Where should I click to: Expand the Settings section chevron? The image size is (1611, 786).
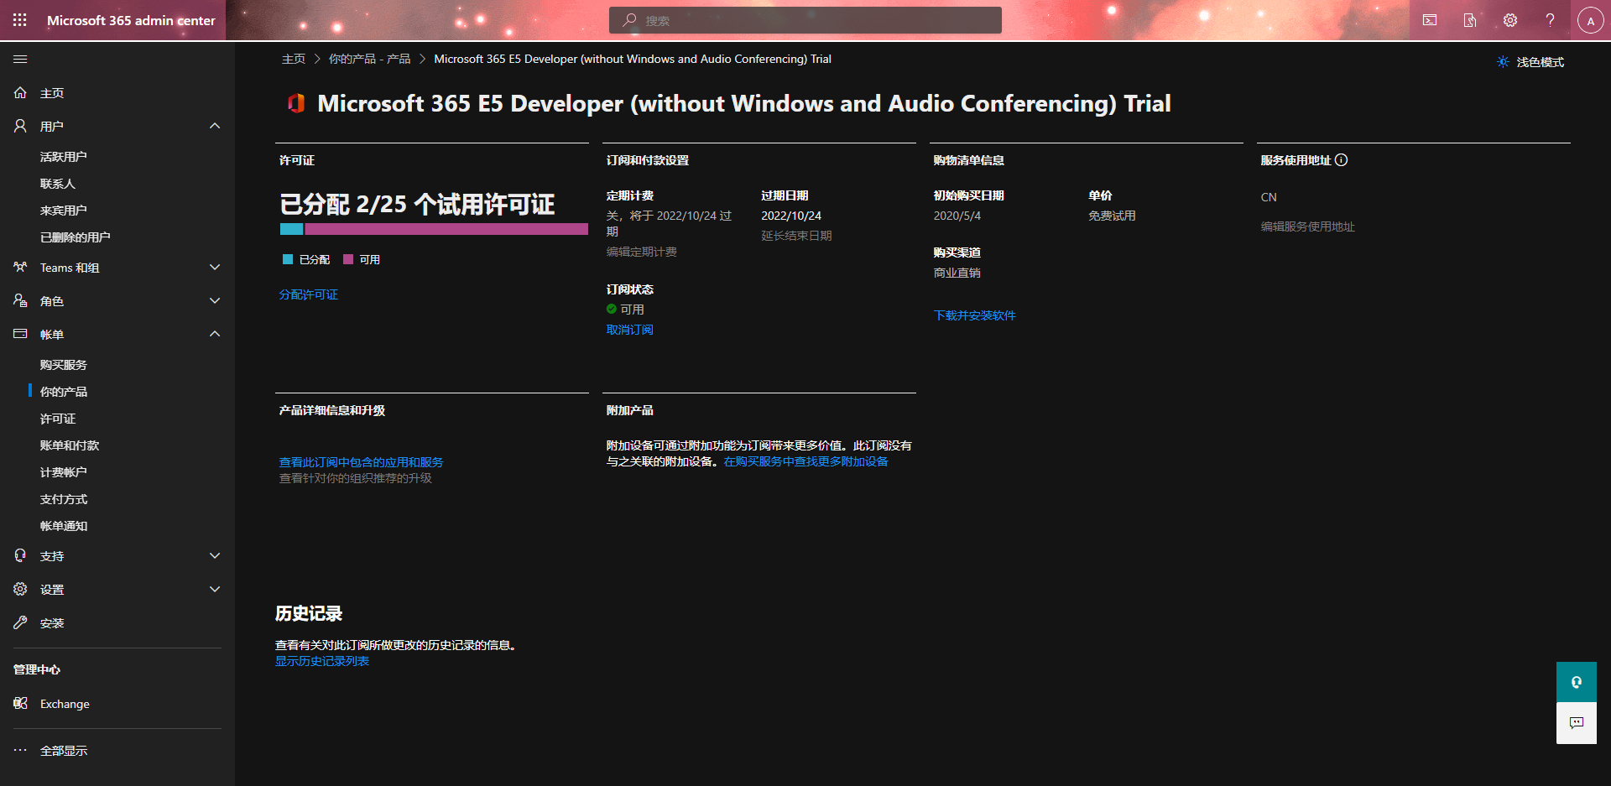coord(215,590)
